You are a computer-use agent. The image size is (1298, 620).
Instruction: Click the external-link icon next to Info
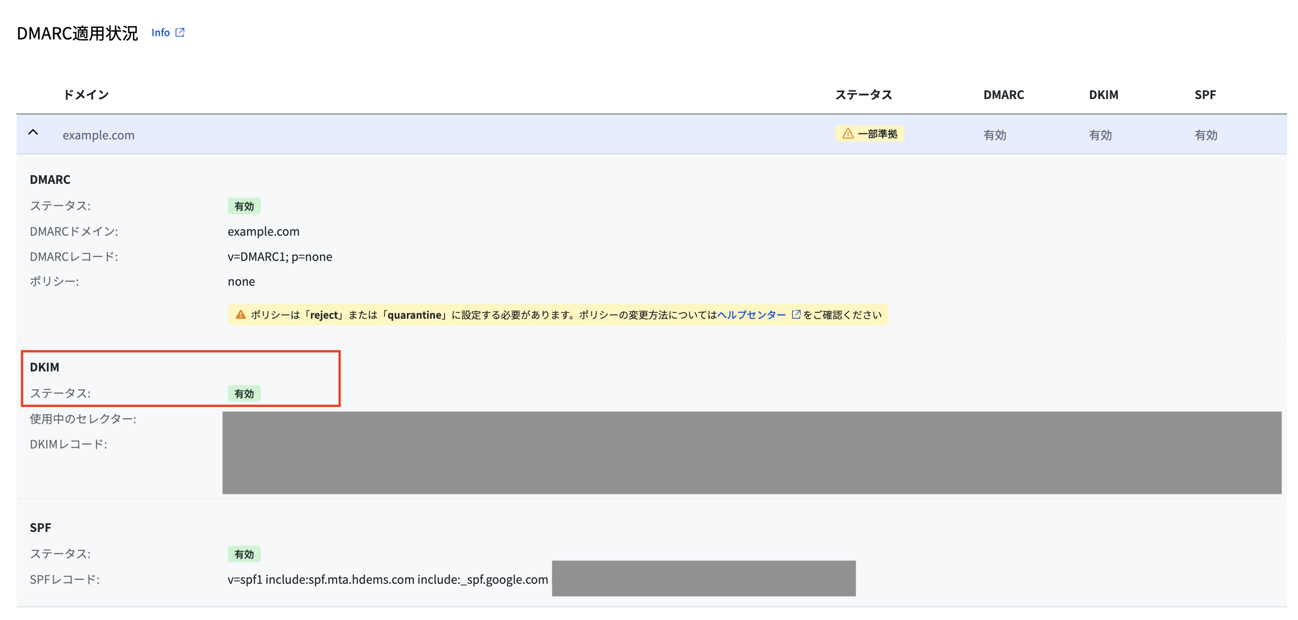pos(180,32)
